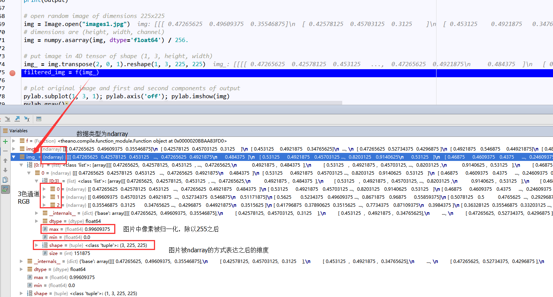Toggle the breakpoint on the filtered_img line

tap(12, 73)
